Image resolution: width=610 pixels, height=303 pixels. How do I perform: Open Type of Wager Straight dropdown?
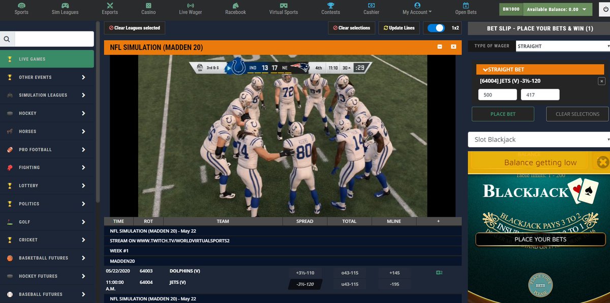(x=563, y=46)
